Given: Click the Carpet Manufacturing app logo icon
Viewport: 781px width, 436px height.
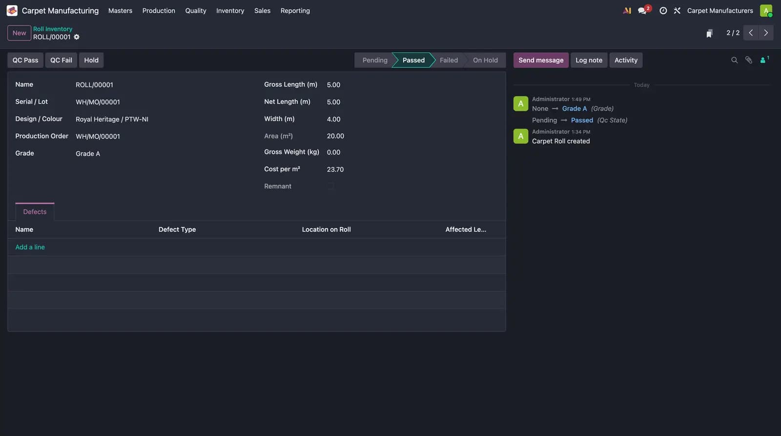Looking at the screenshot, I should click(x=12, y=11).
